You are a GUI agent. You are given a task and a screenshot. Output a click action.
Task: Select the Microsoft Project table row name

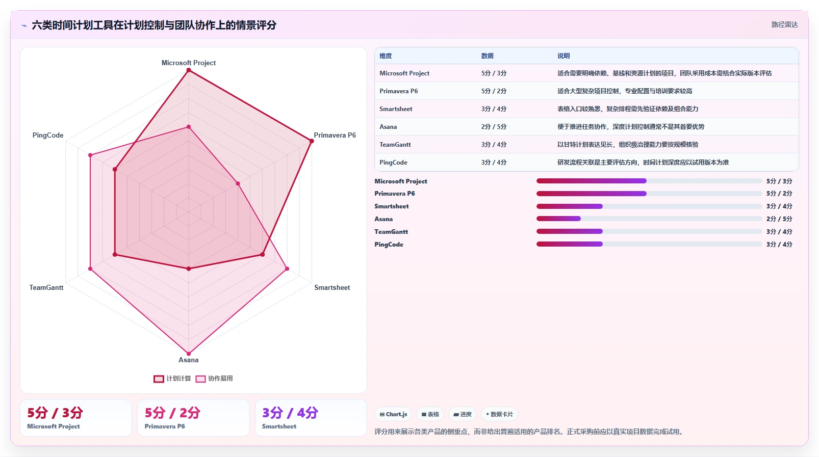[404, 73]
